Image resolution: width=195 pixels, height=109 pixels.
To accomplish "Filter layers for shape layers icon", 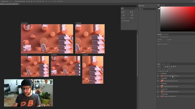I will click(171, 67).
